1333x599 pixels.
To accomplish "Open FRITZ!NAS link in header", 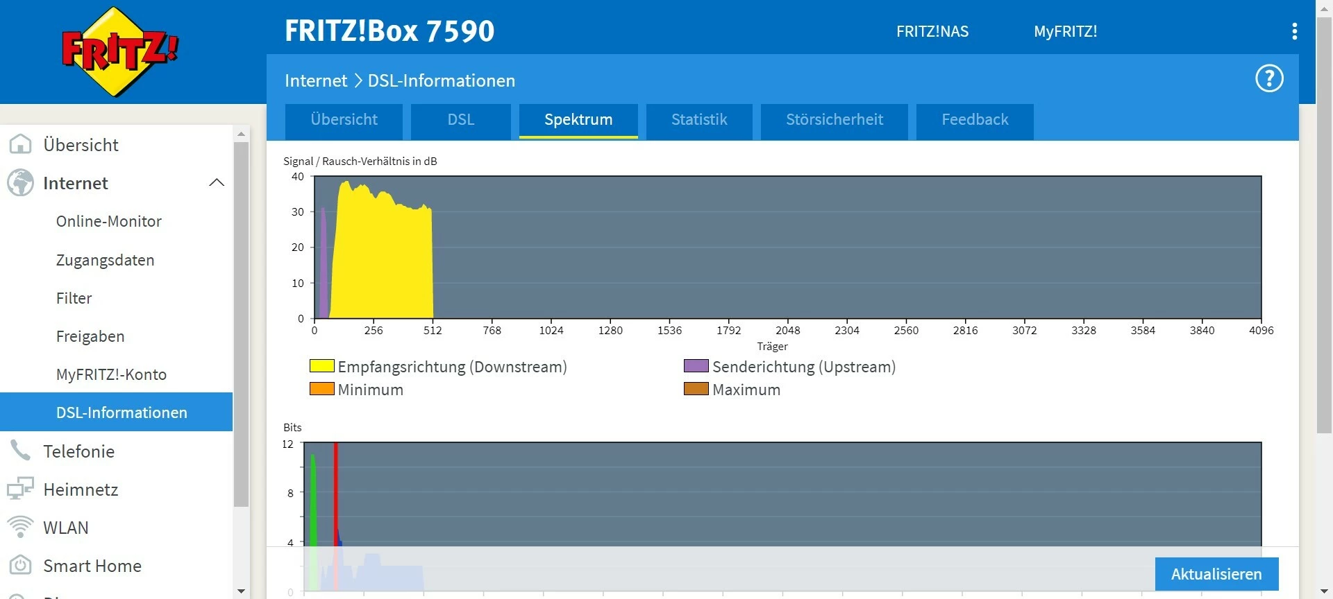I will pyautogui.click(x=932, y=31).
